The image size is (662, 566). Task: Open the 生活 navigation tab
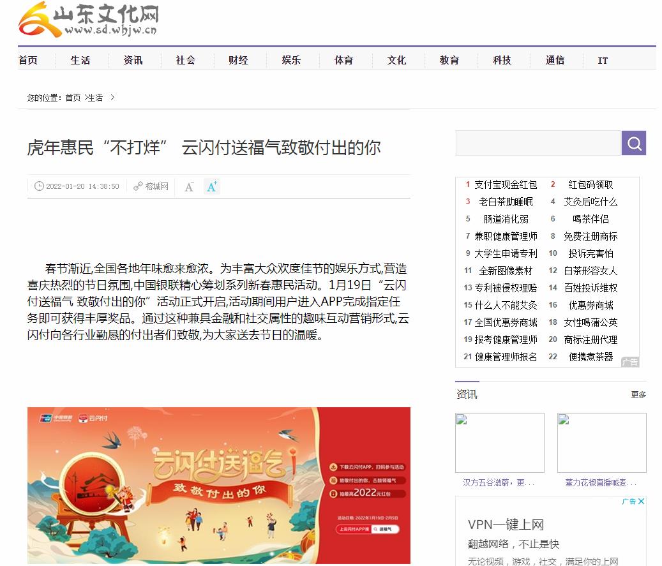[80, 61]
